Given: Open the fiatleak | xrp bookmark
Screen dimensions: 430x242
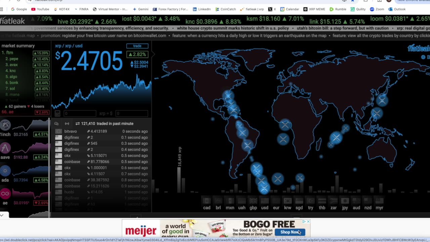Looking at the screenshot, I should [x=252, y=9].
